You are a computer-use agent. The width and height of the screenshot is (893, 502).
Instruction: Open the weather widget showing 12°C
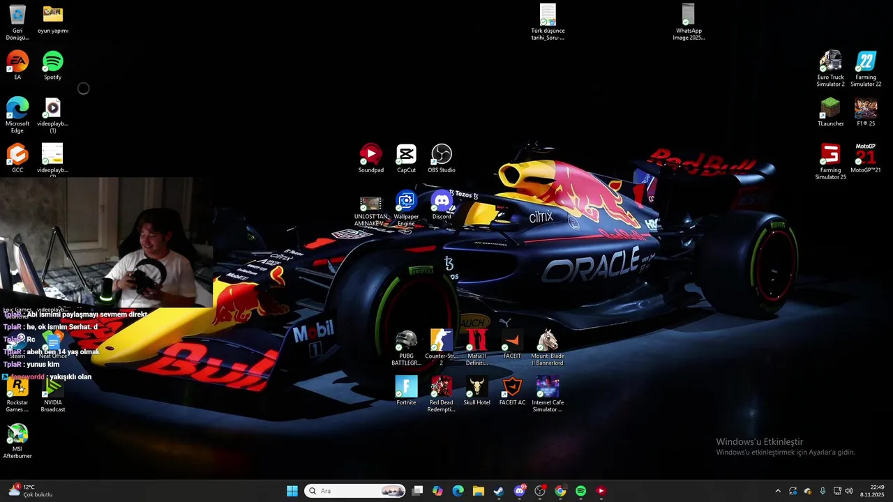point(31,491)
